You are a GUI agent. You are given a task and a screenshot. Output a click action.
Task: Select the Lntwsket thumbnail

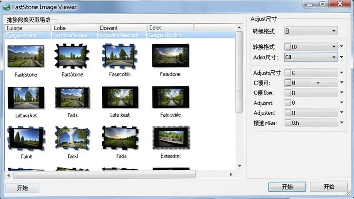pyautogui.click(x=26, y=98)
